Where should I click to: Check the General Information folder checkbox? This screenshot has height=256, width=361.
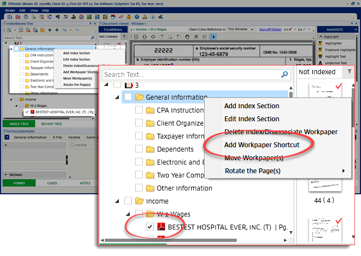(x=127, y=97)
